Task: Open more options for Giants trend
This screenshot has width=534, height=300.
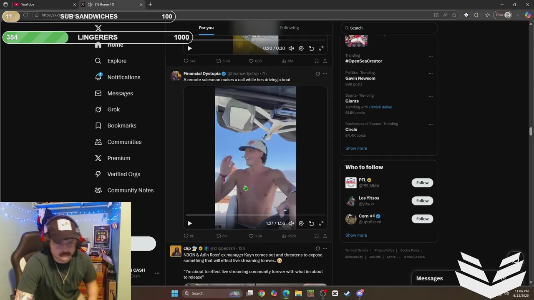Action: 431,96
